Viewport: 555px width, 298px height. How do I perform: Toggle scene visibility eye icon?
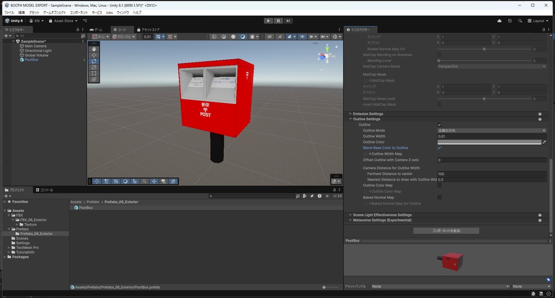pos(302,36)
